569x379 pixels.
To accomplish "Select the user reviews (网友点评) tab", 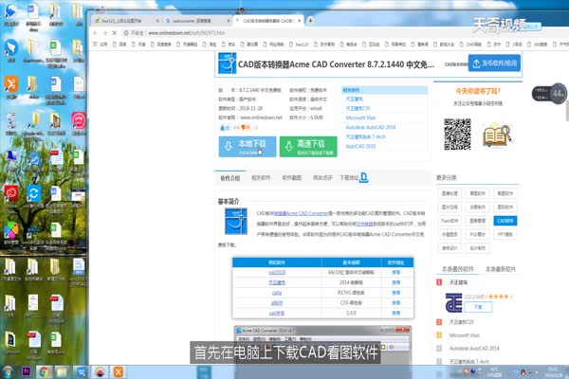I will point(322,178).
